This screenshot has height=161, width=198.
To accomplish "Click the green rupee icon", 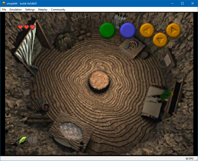I will point(23,140).
